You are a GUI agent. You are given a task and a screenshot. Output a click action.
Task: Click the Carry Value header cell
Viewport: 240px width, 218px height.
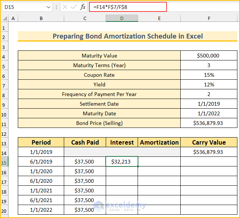coord(209,142)
